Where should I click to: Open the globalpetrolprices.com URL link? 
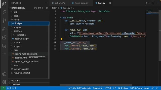click(112, 33)
